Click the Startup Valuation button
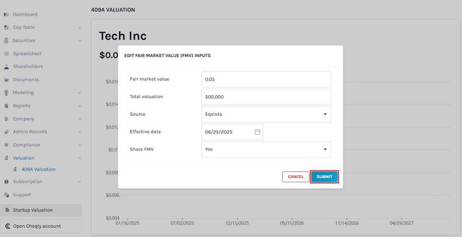The width and height of the screenshot is (462, 237). click(41, 210)
